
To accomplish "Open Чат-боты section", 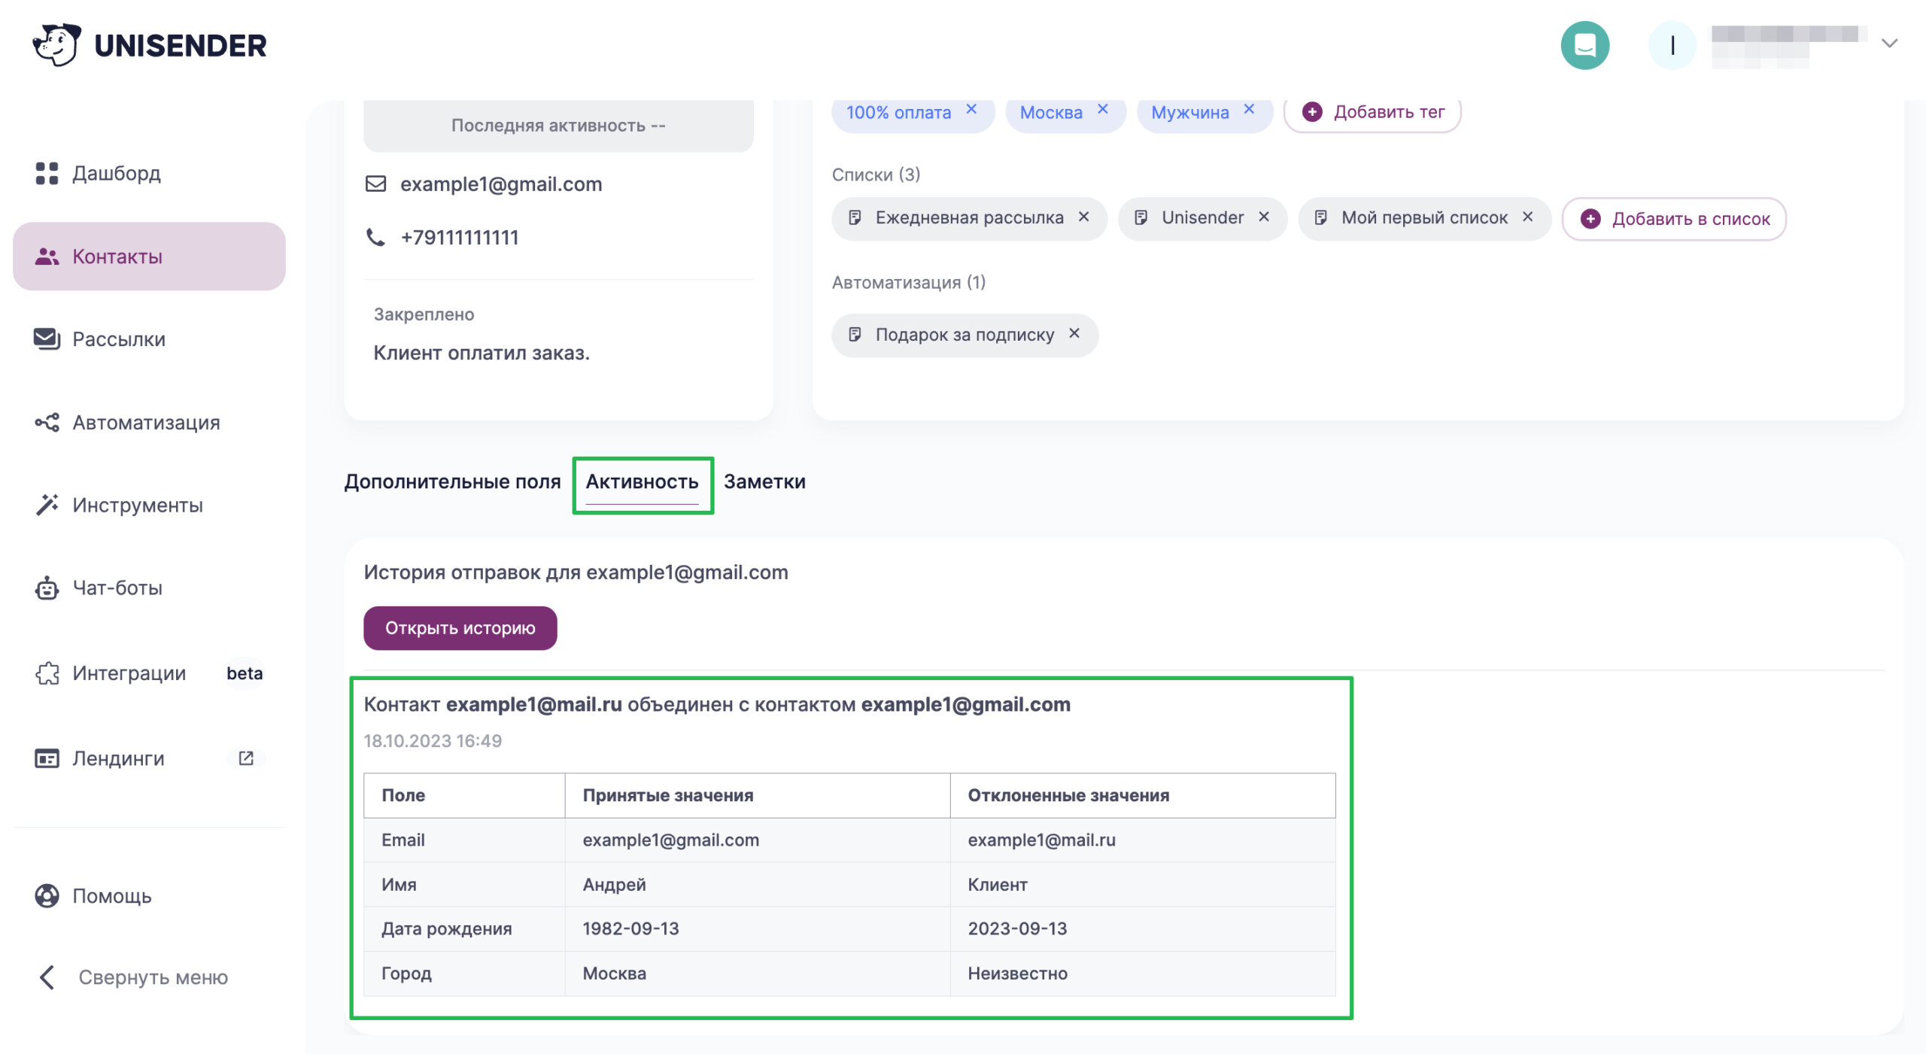I will (x=117, y=588).
